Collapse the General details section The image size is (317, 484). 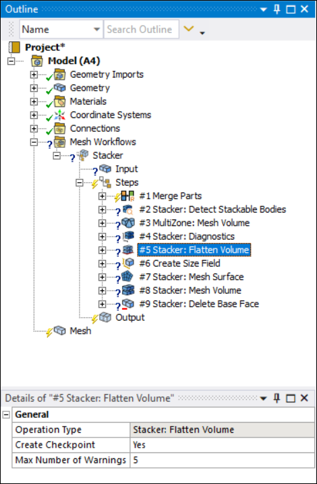click(x=6, y=415)
